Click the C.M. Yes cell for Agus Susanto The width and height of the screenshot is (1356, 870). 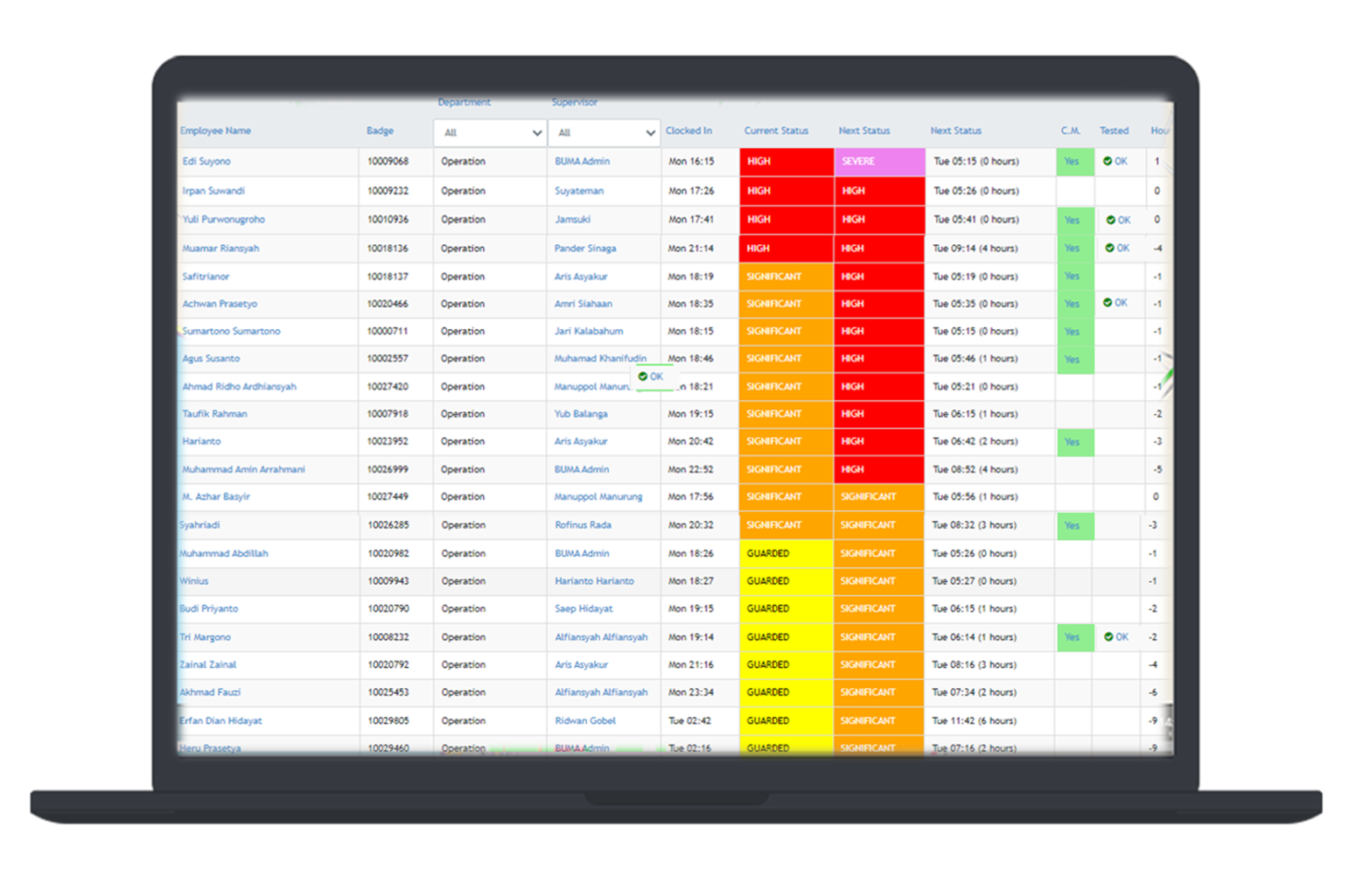[x=1075, y=359]
